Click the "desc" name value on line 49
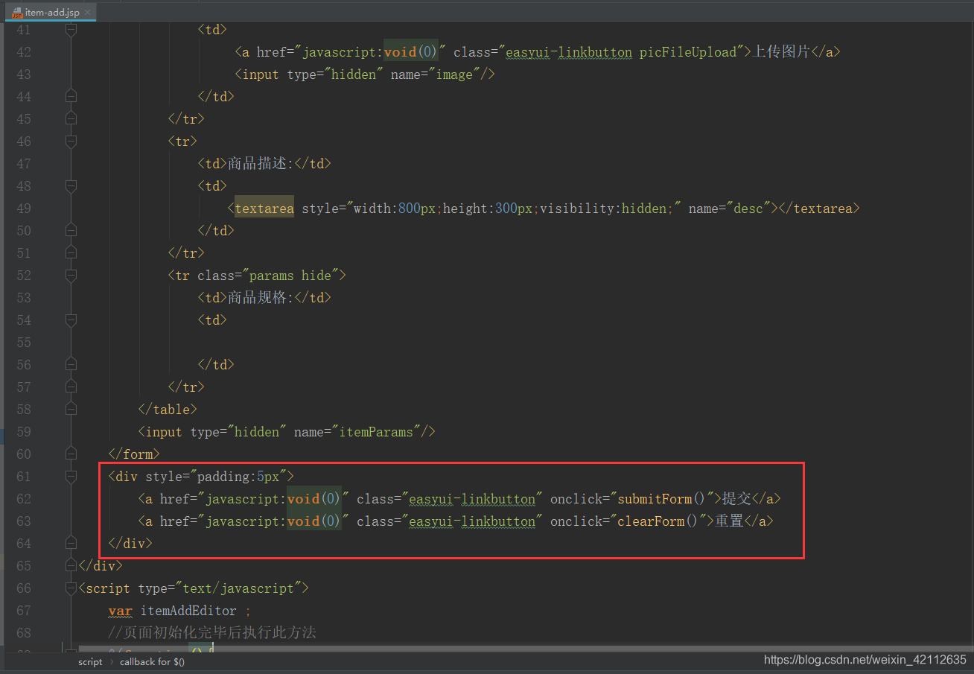Image resolution: width=974 pixels, height=674 pixels. point(748,209)
